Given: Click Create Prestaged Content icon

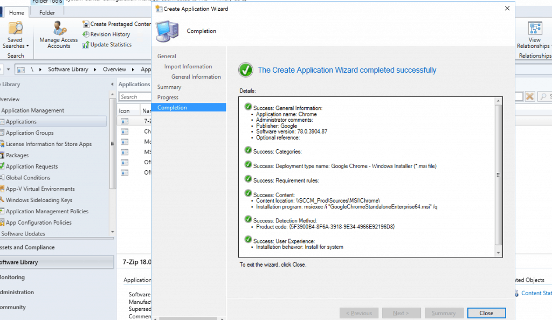Looking at the screenshot, I should [86, 24].
